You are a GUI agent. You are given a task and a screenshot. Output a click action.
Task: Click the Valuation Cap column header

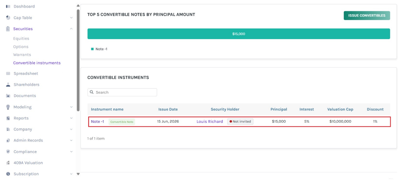(x=340, y=109)
